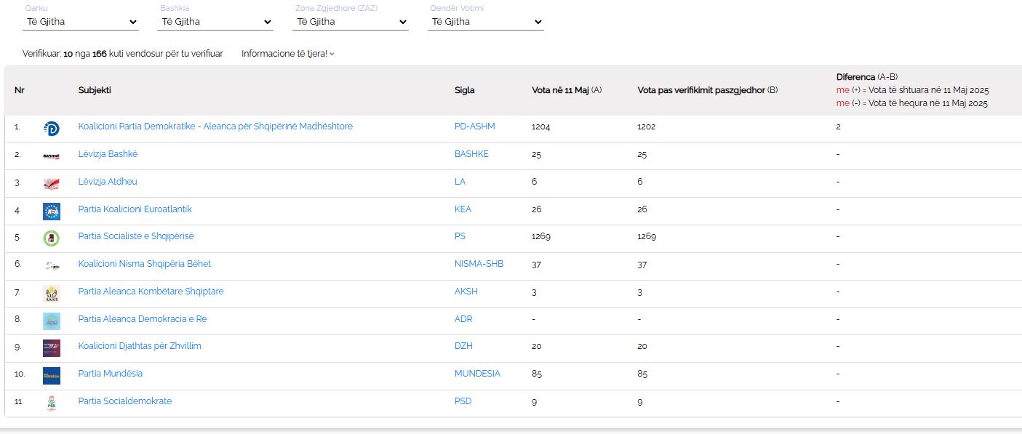
Task: Click the Lëvizja Atdheu party logo
Action: tap(52, 183)
